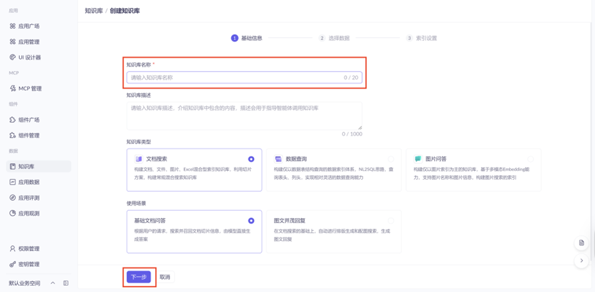This screenshot has height=292, width=595.
Task: Click the 数据查询 card icon
Action: click(278, 158)
